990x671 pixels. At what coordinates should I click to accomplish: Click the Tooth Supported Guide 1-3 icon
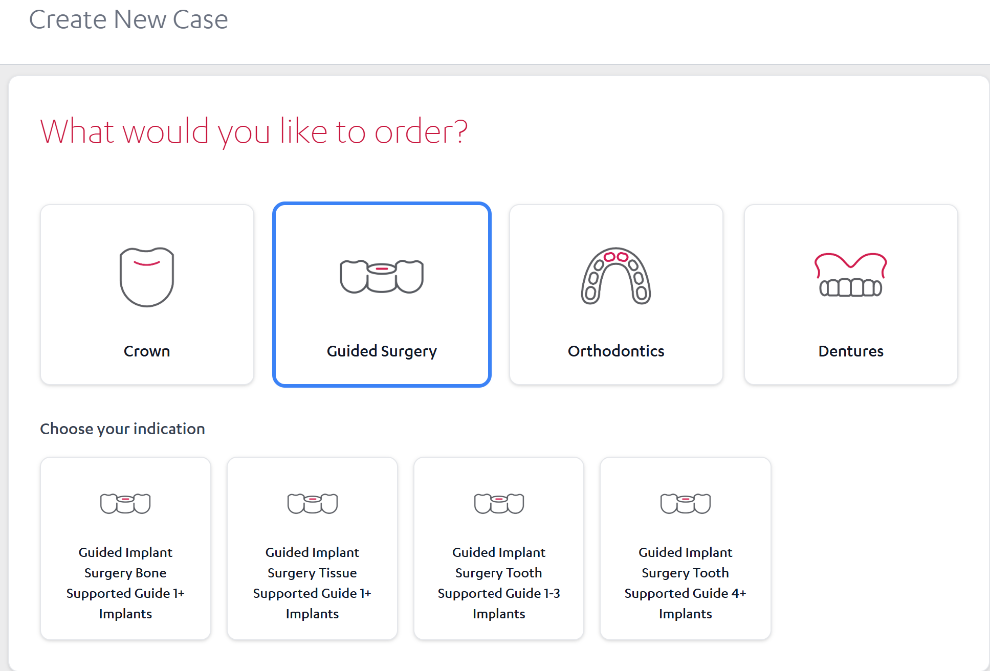pyautogui.click(x=499, y=504)
